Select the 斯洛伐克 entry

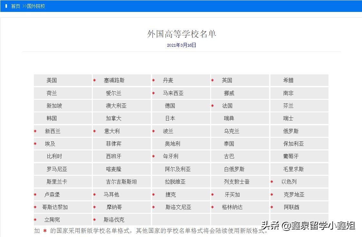114,220
